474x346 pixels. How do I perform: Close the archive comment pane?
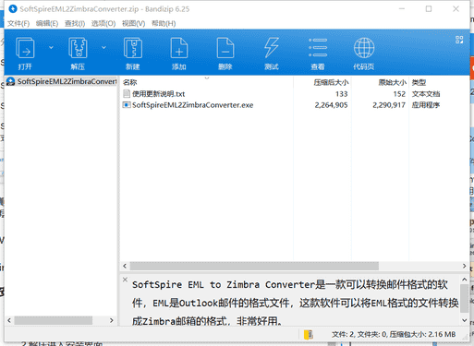tap(125, 280)
